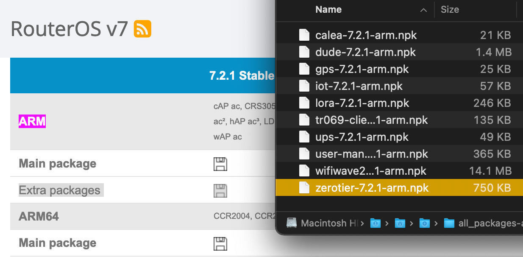Select file name user-man....1-arm.npk
The height and width of the screenshot is (257, 523).
click(372, 154)
